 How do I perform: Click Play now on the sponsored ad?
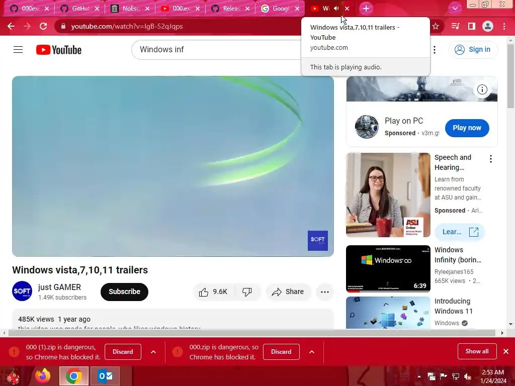coord(467,128)
